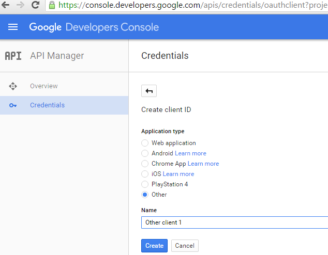This screenshot has height=255, width=328.
Task: Click the Name field containing Other client 1
Action: [234, 222]
